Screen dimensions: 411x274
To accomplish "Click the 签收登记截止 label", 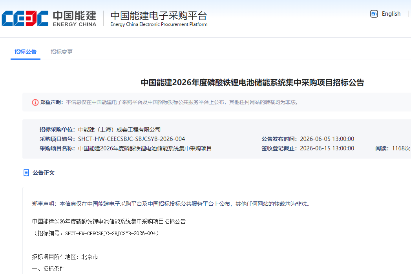I will (x=279, y=148).
